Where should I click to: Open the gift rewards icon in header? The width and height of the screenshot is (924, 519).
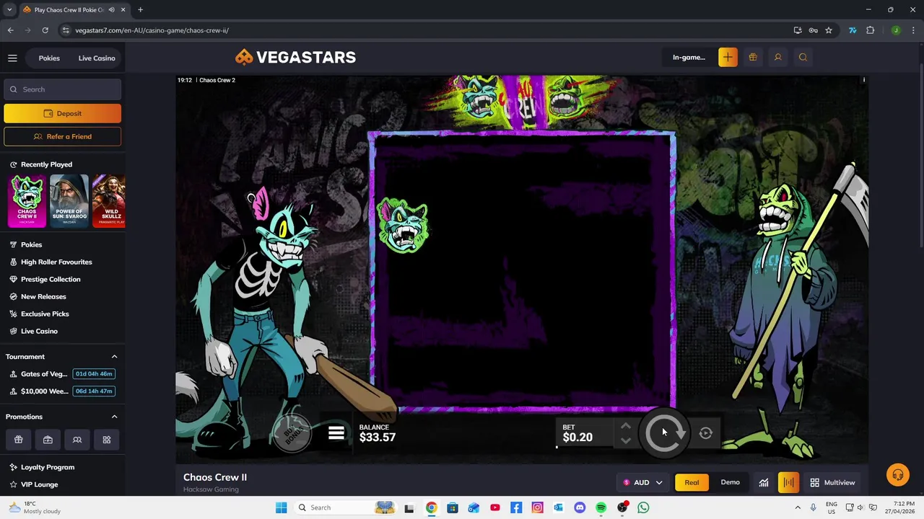pyautogui.click(x=753, y=58)
